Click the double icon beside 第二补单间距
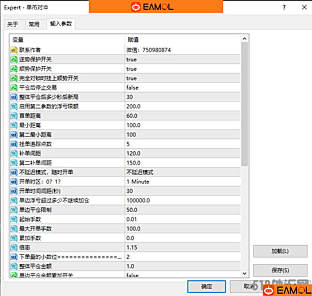312x296 pixels. tap(14, 163)
